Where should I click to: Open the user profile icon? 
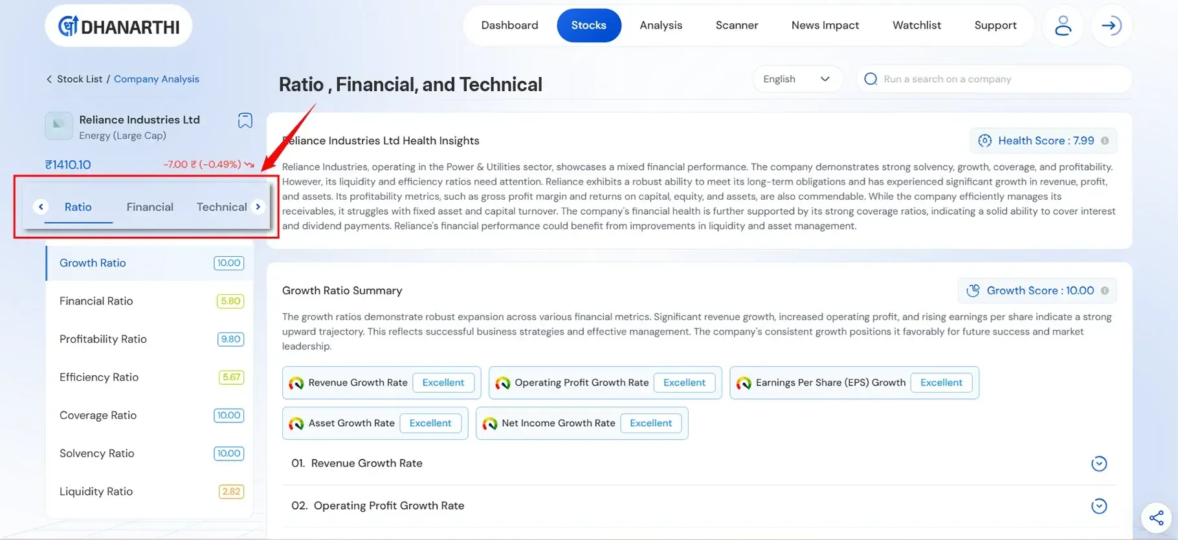[x=1063, y=25]
